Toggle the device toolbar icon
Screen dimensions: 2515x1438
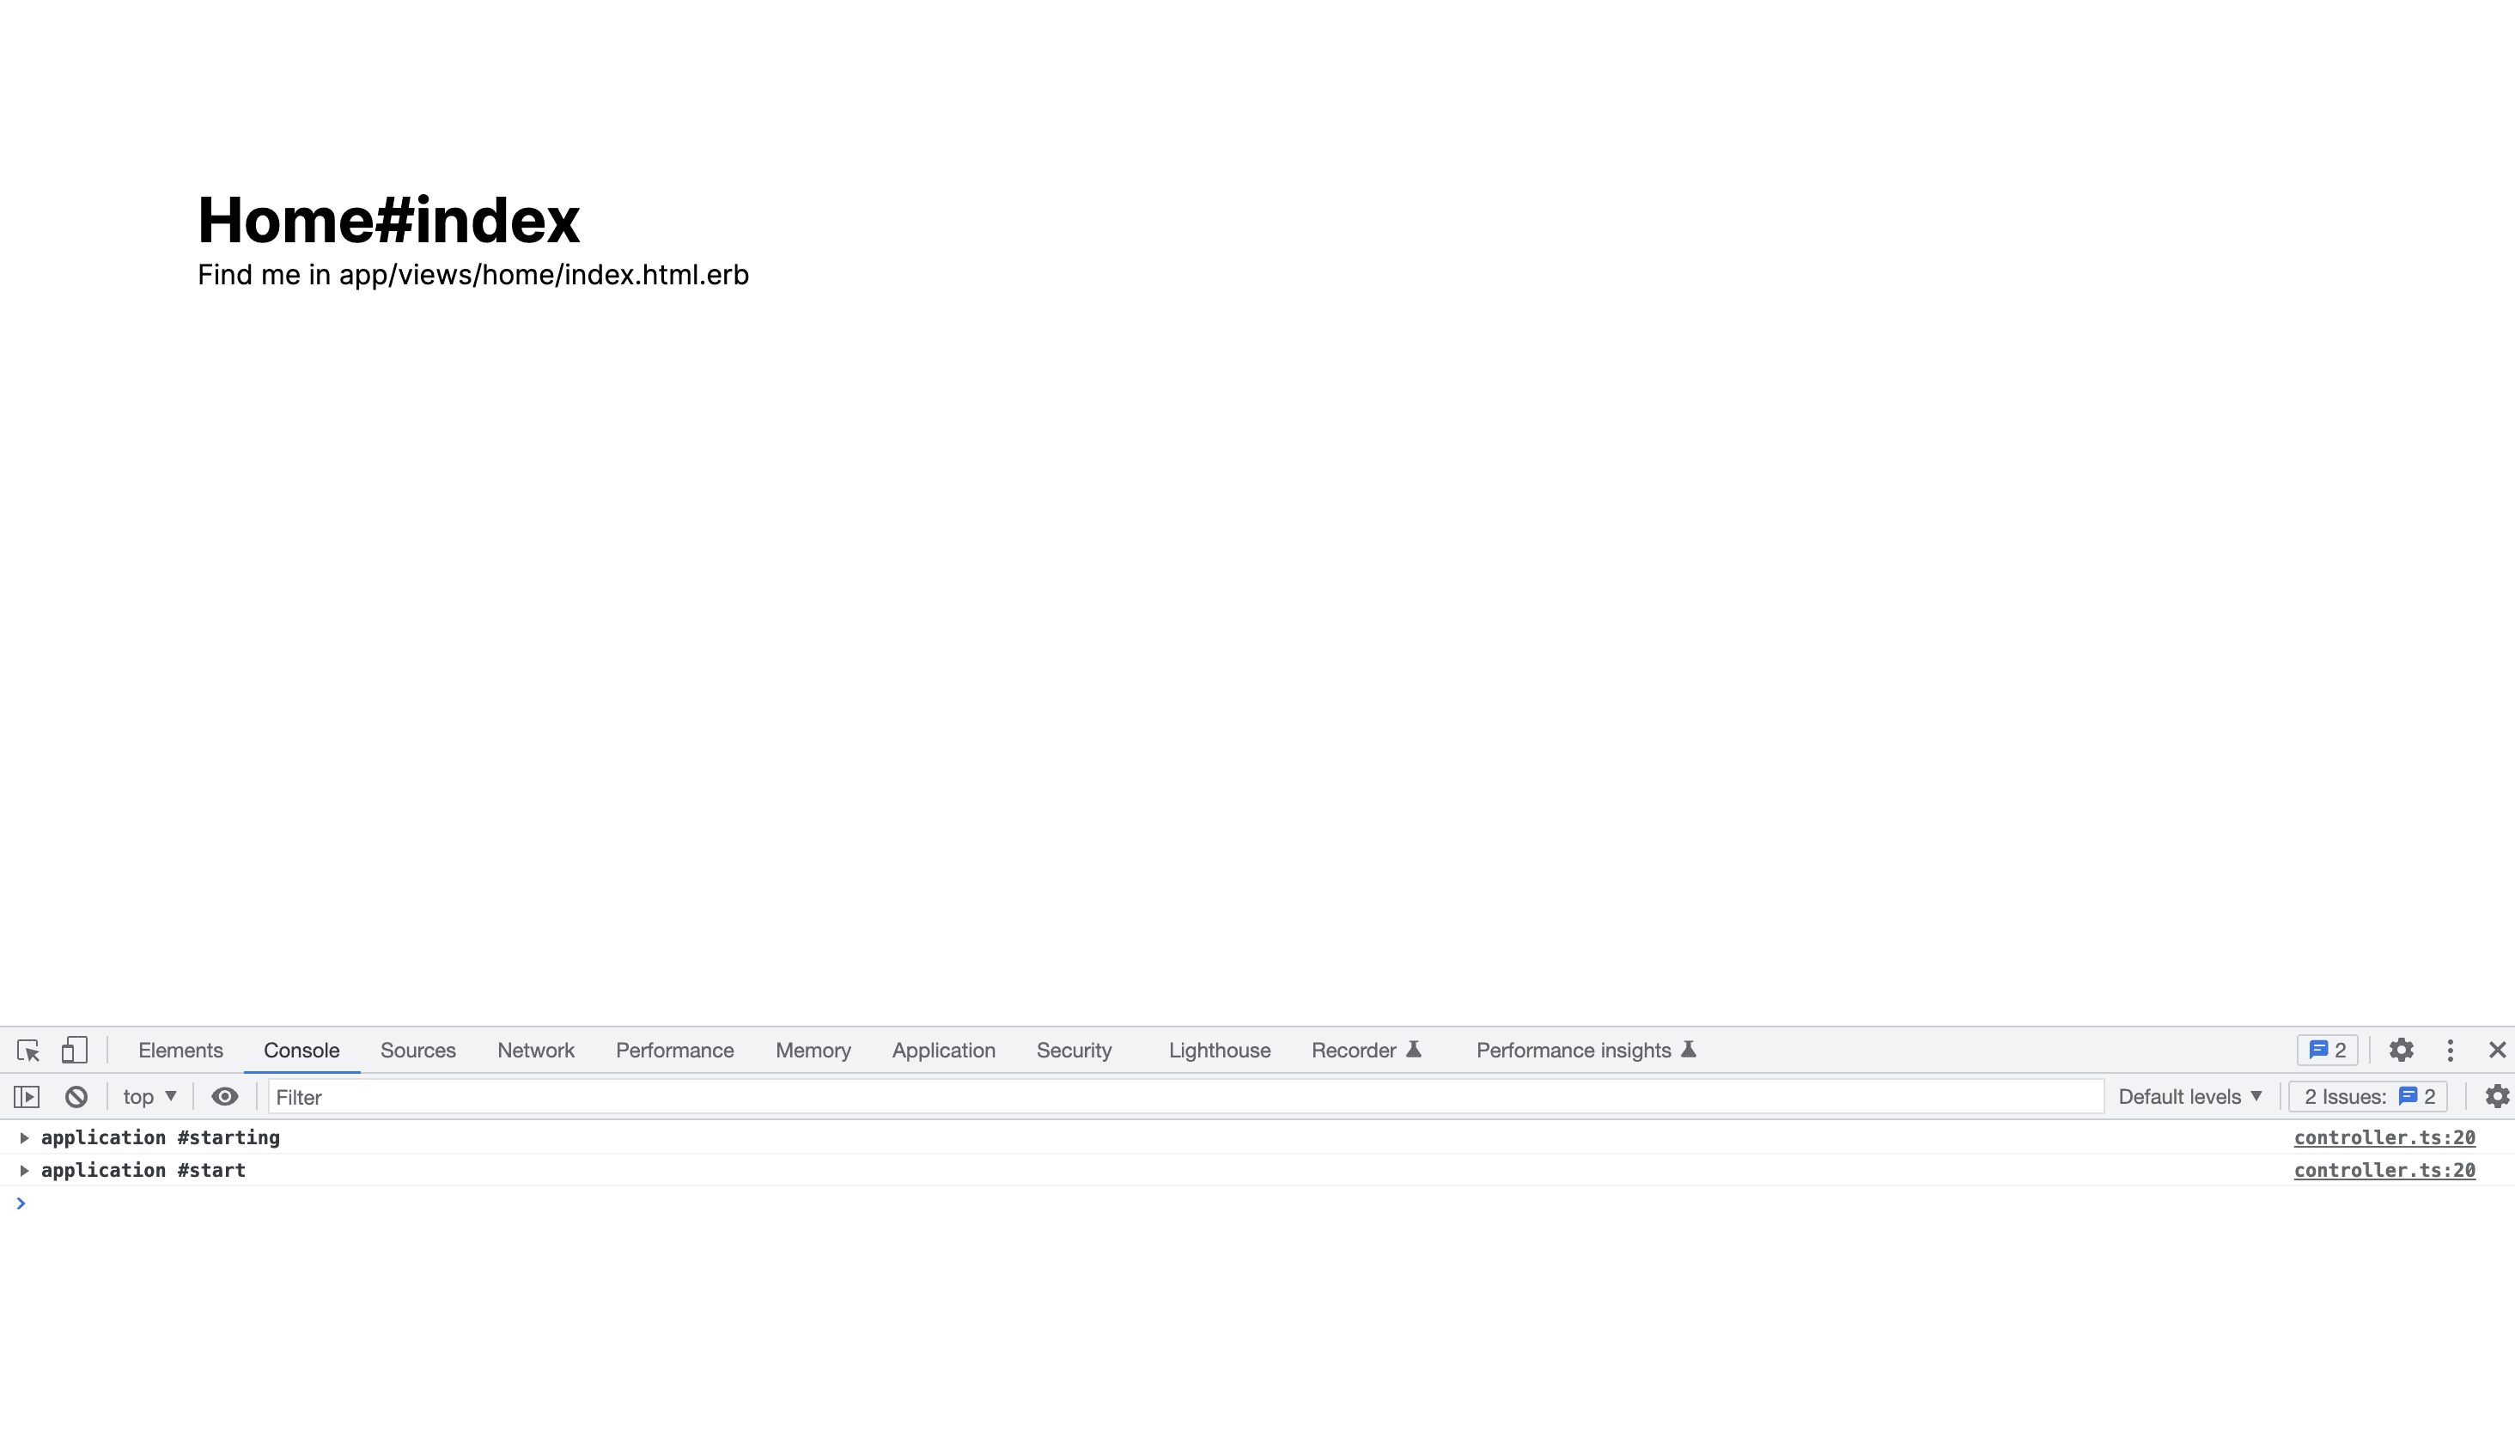[x=74, y=1050]
